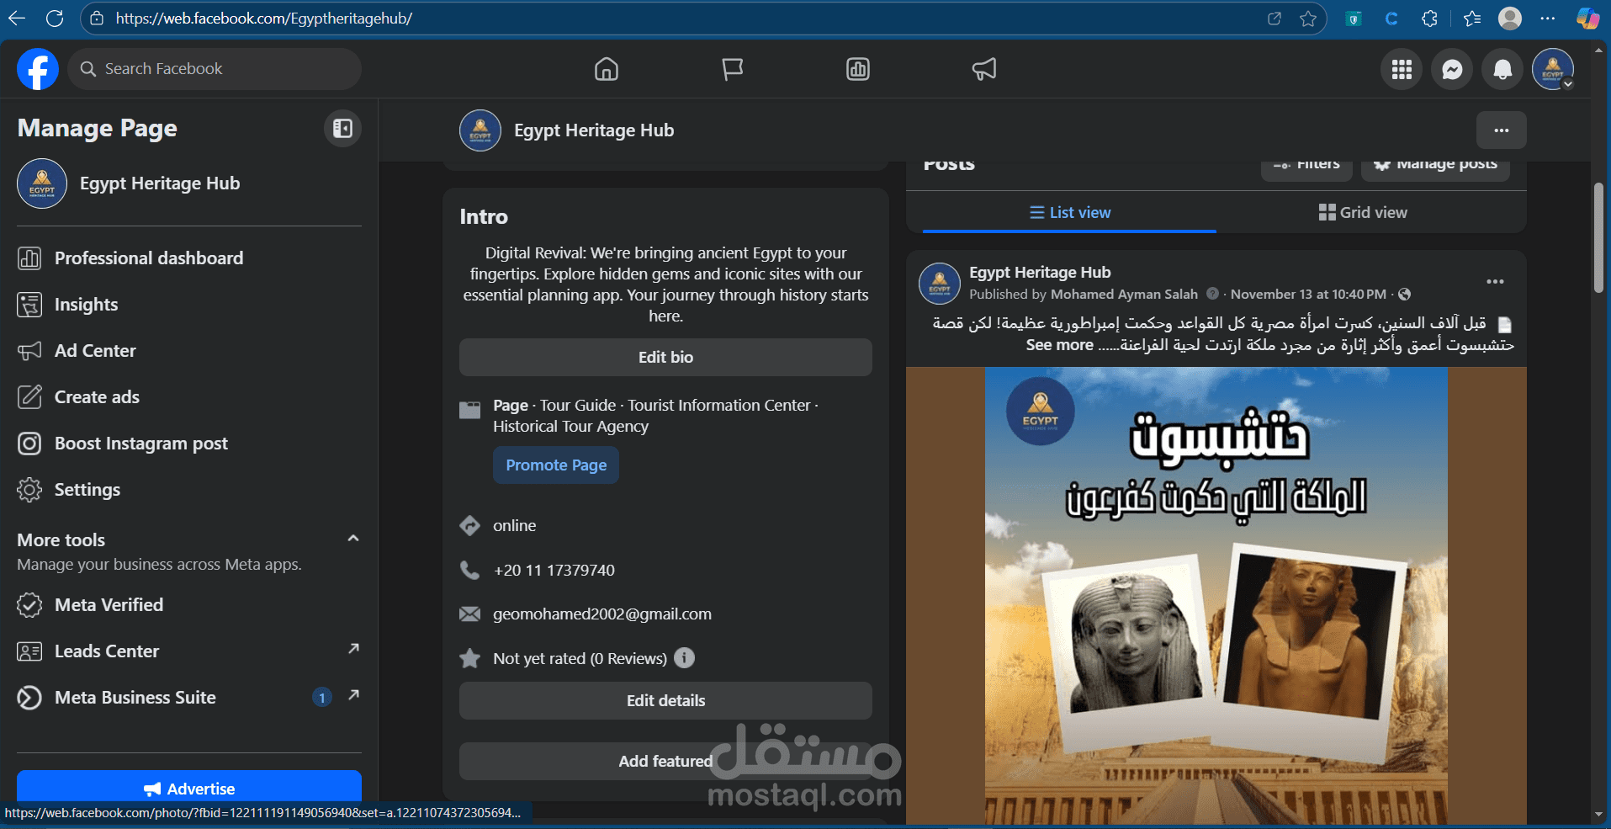Open Meta Verified

coord(189,605)
